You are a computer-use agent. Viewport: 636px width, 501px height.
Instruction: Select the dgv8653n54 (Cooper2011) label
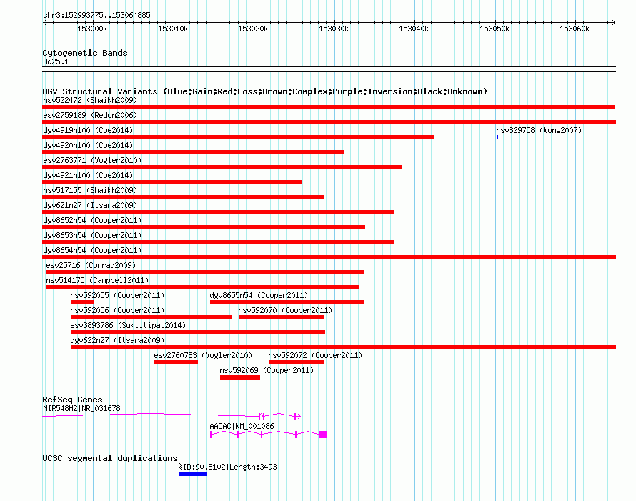click(x=92, y=235)
